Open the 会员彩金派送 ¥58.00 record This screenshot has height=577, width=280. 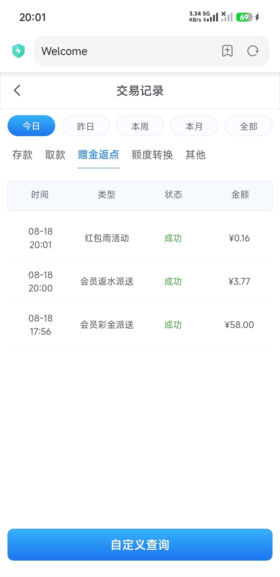tap(140, 325)
